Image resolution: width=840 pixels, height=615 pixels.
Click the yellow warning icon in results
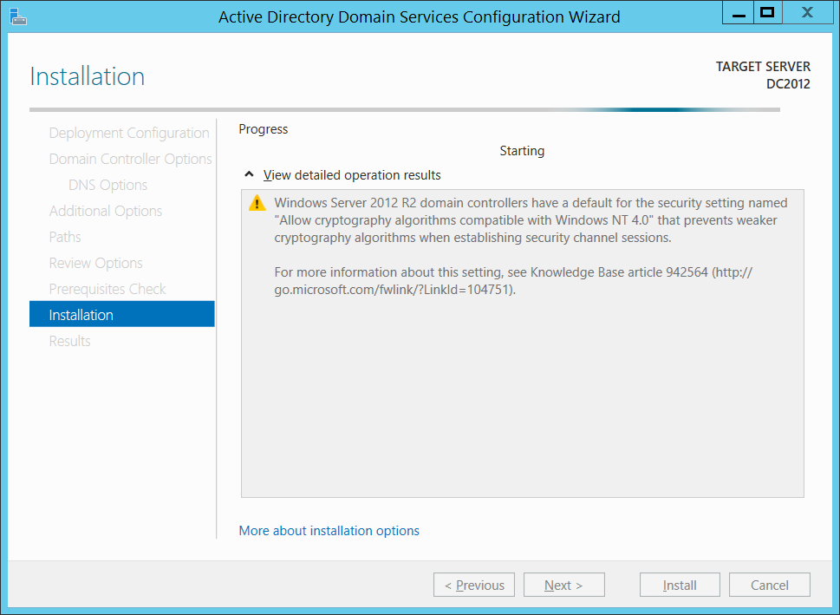(257, 203)
